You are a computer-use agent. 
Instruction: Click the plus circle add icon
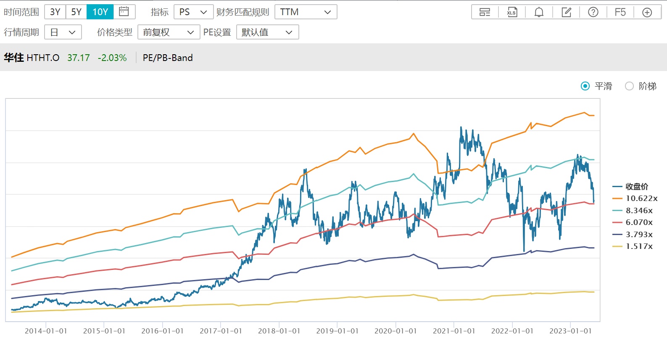(647, 12)
